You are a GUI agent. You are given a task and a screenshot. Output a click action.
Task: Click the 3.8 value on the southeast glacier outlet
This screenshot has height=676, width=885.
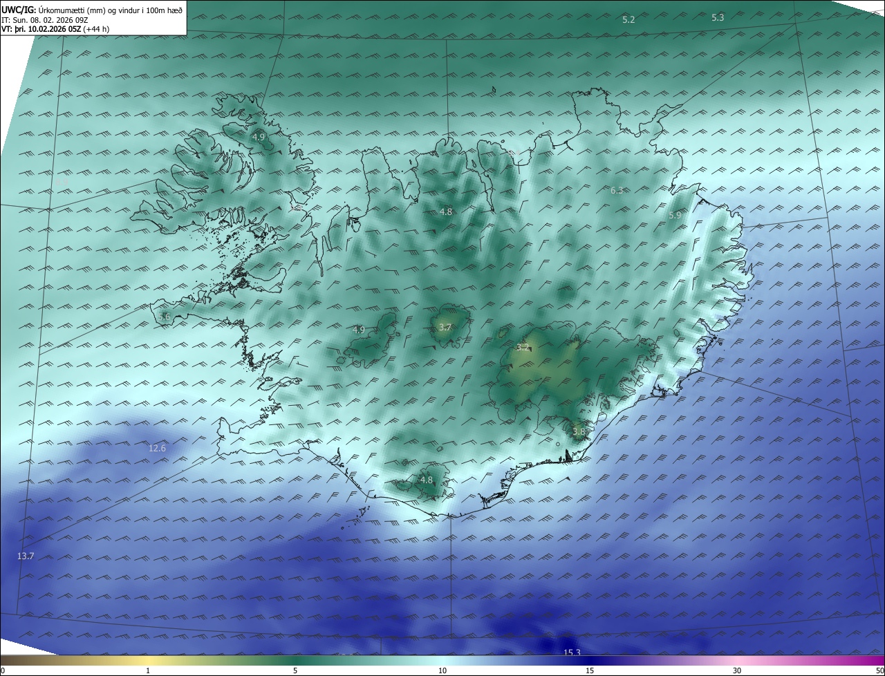point(579,431)
